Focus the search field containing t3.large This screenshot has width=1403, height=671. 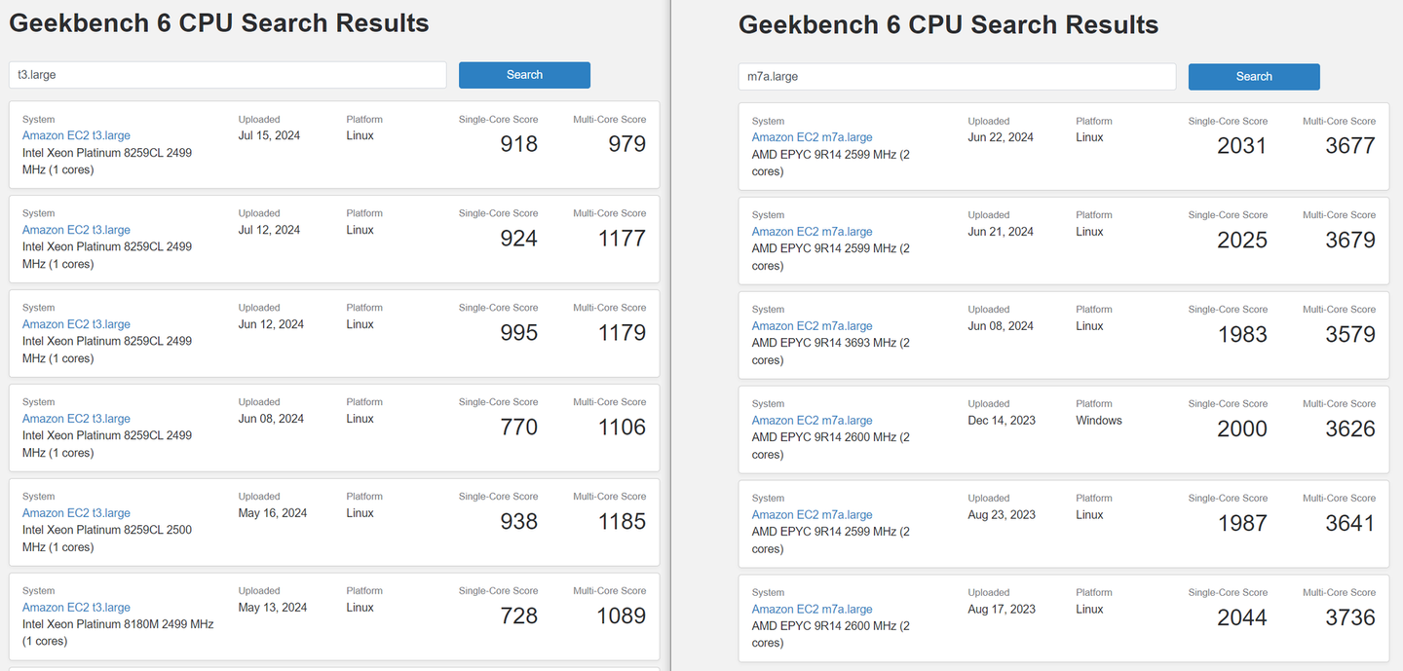227,75
